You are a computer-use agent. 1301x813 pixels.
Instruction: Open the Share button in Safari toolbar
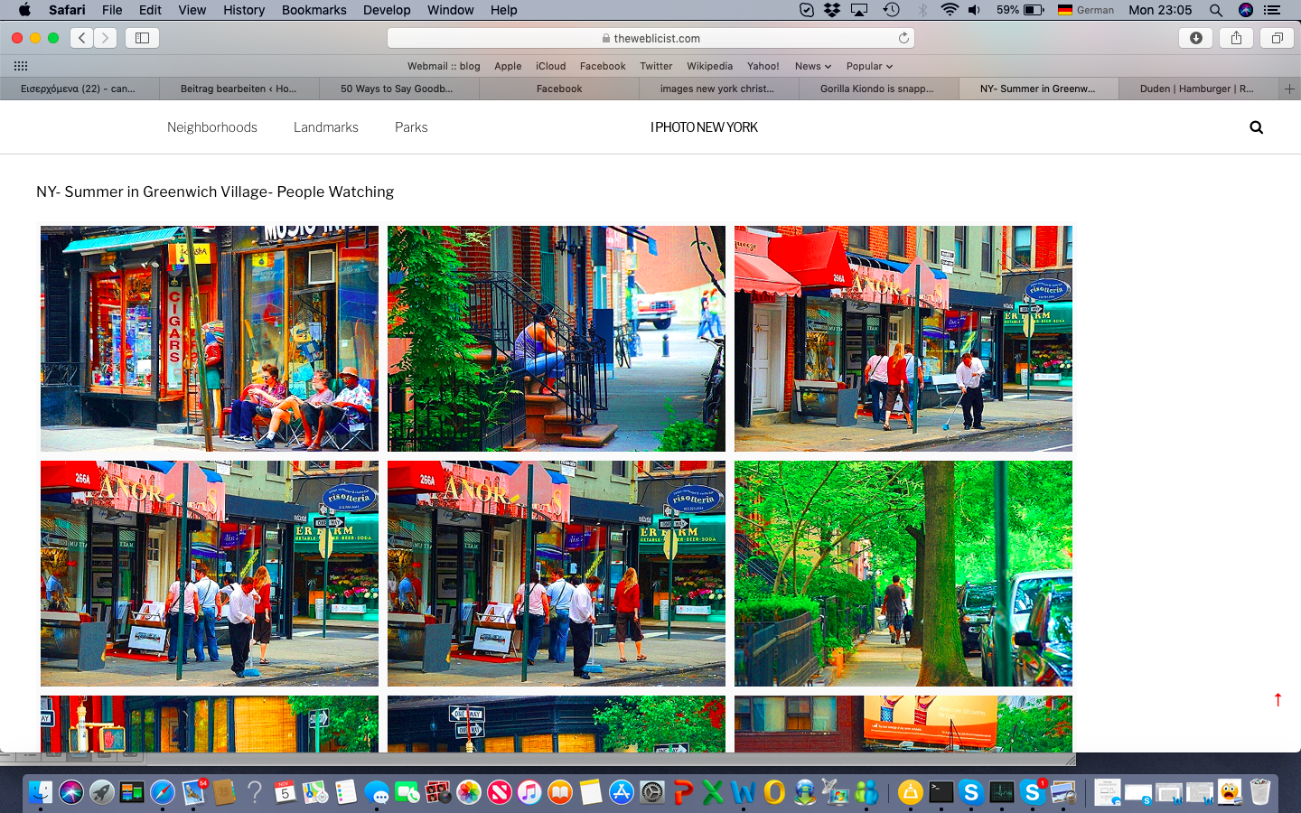pos(1236,38)
